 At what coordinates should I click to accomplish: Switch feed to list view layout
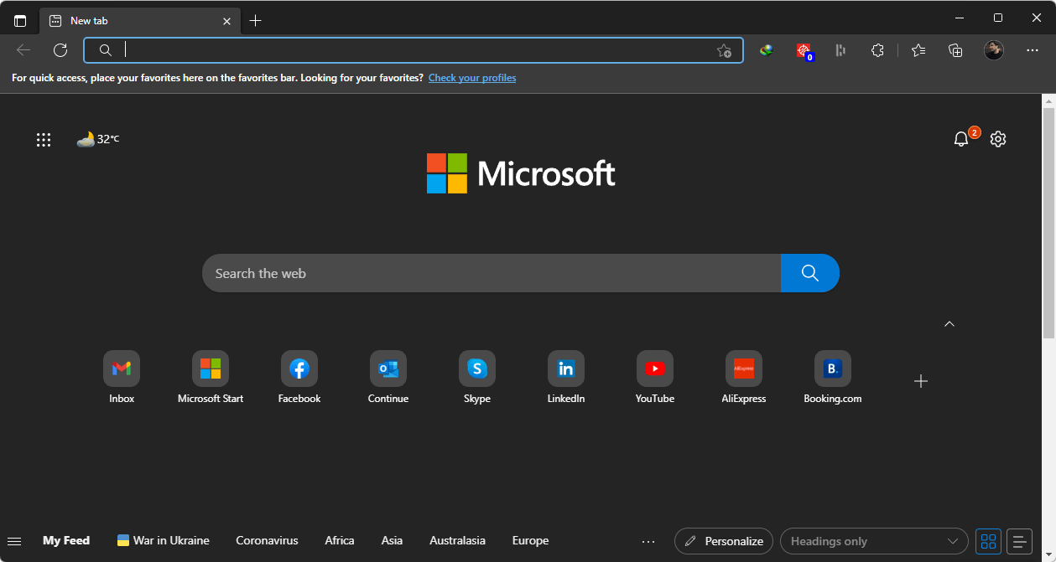[1019, 541]
